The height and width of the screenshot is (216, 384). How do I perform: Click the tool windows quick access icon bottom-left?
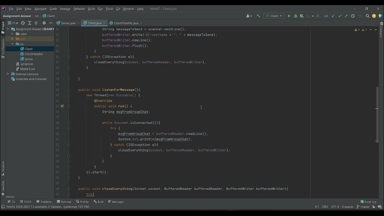click(x=3, y=207)
